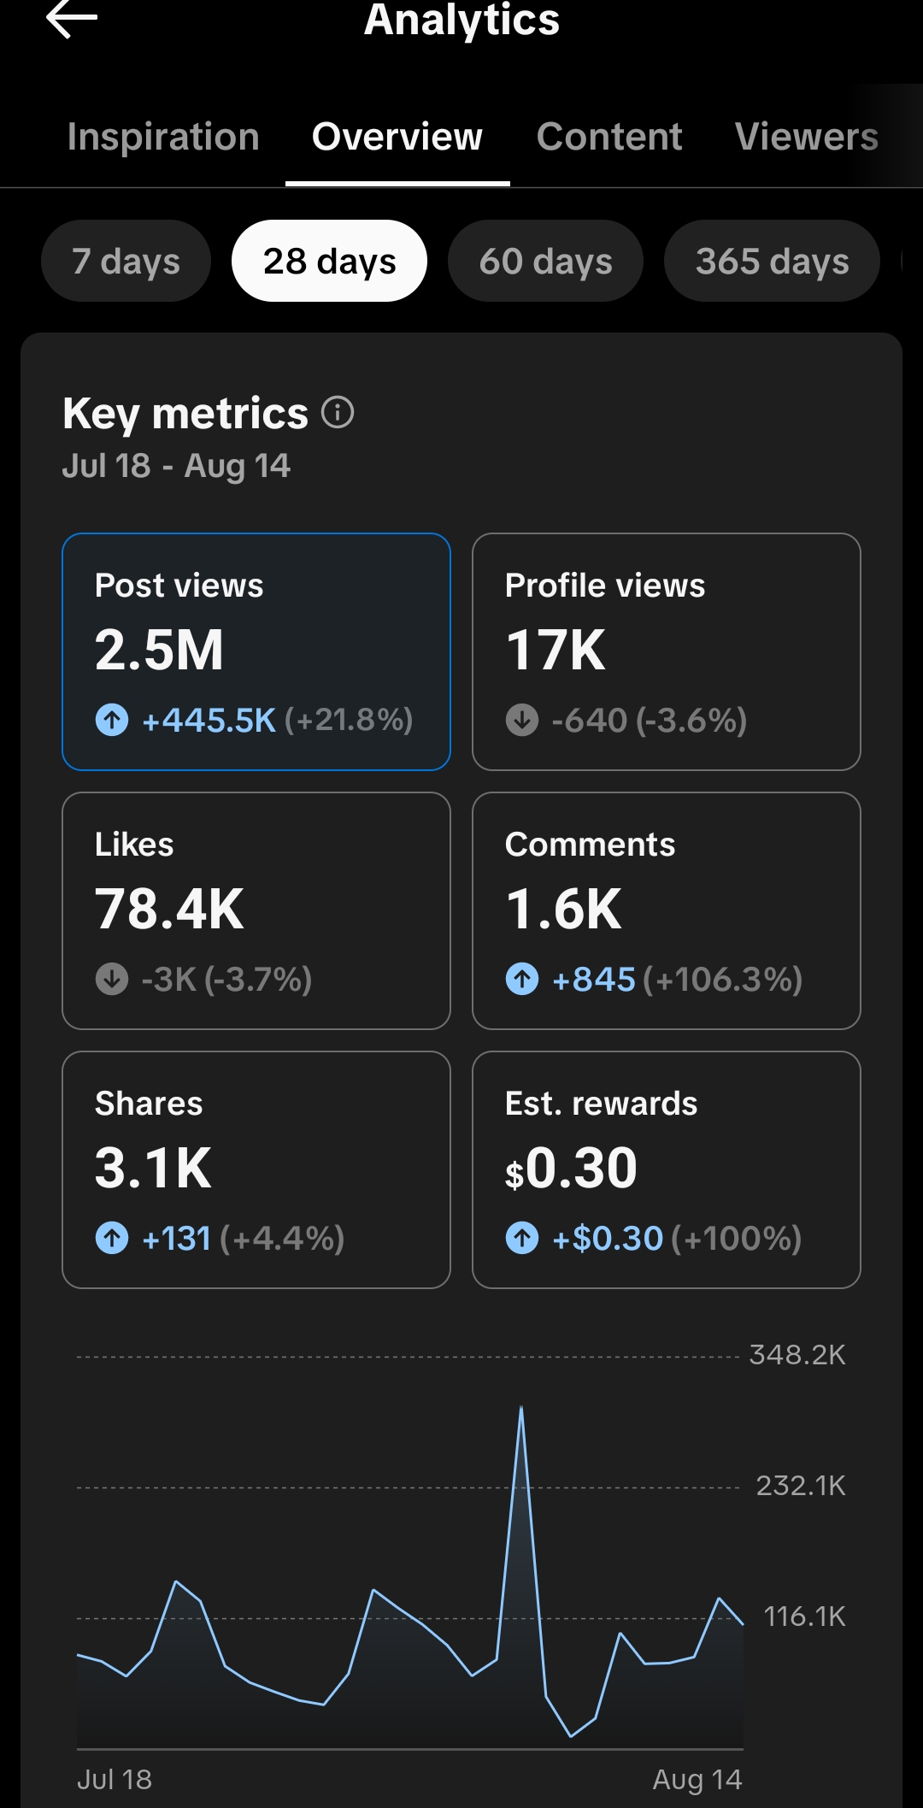Switch to the Inspiration tab
This screenshot has height=1808, width=923.
(163, 137)
